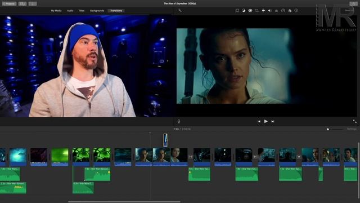The width and height of the screenshot is (360, 203).
Task: Open the Titles tab
Action: click(81, 11)
